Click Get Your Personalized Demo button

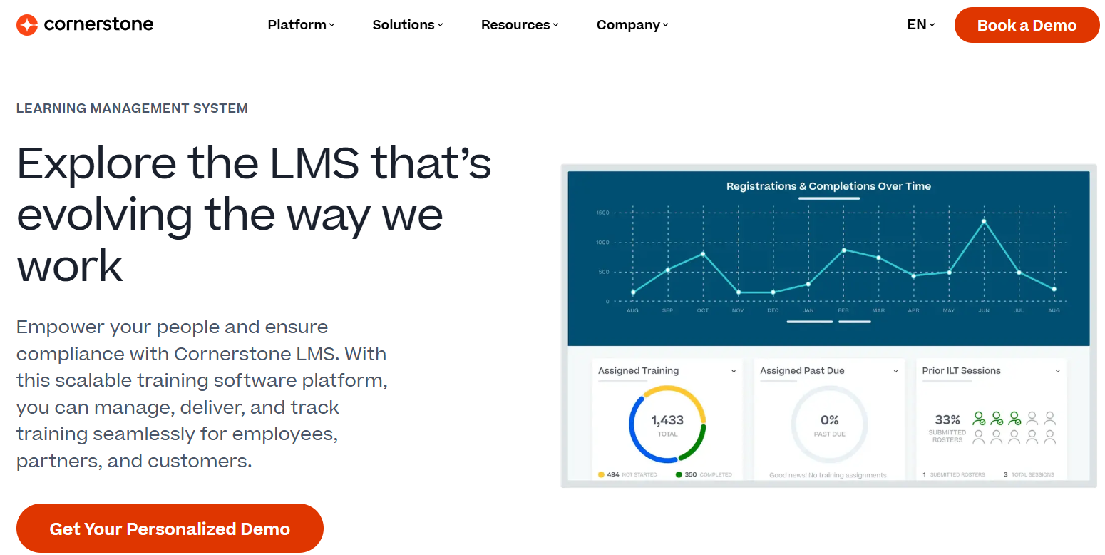[170, 529]
